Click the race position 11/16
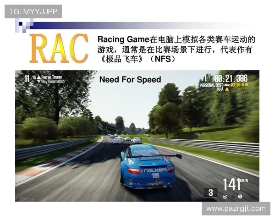Viewport: 275px width, 220px height. [30, 78]
